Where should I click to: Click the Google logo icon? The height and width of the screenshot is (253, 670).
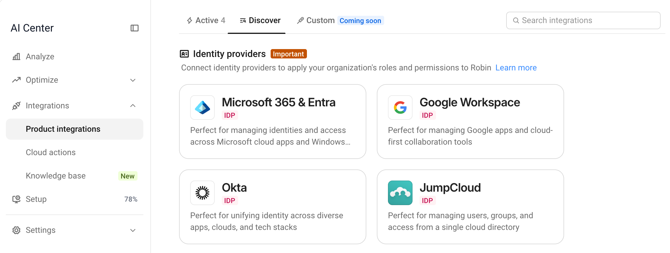coord(400,108)
